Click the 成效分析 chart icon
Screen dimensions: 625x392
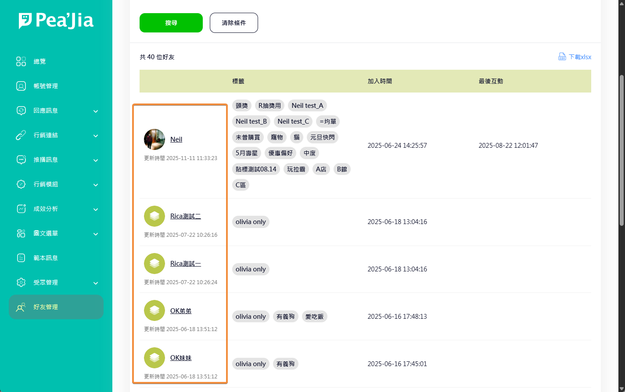21,209
